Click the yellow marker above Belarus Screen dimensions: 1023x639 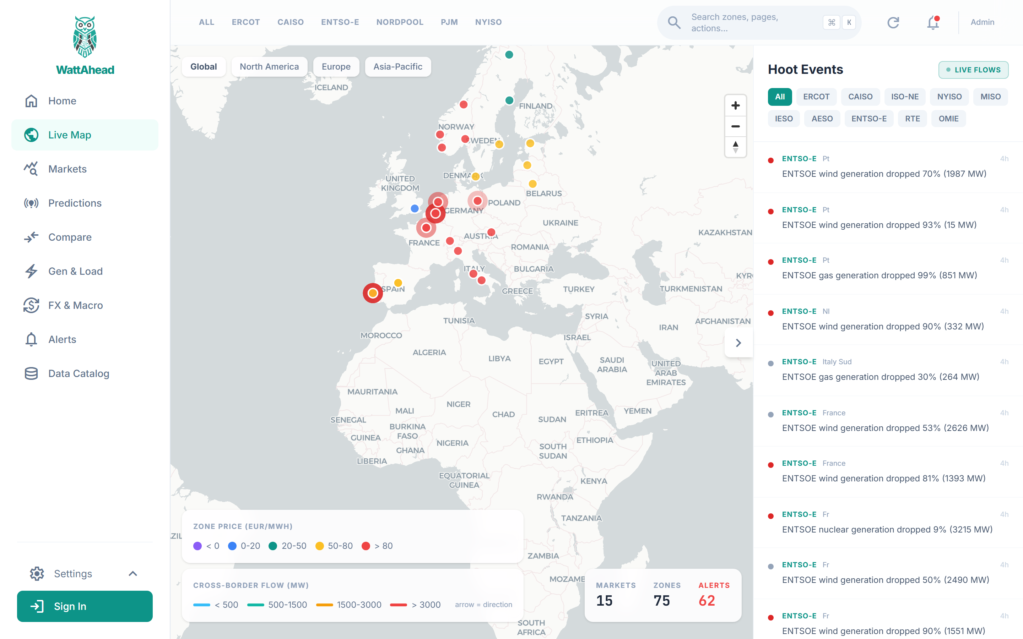tap(533, 184)
